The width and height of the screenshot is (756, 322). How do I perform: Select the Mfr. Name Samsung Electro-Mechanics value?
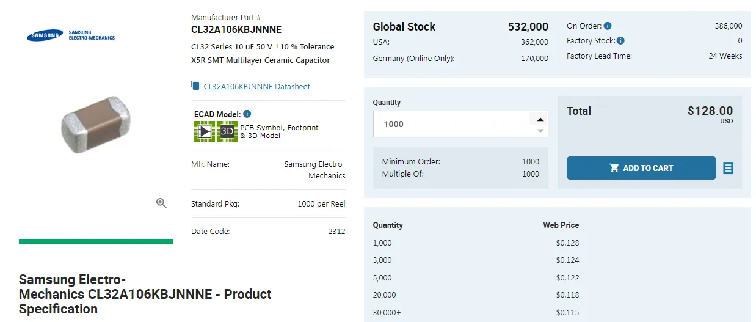coord(314,170)
